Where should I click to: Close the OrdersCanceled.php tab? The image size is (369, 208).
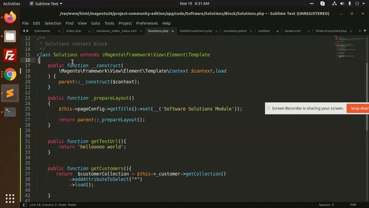pos(351,31)
